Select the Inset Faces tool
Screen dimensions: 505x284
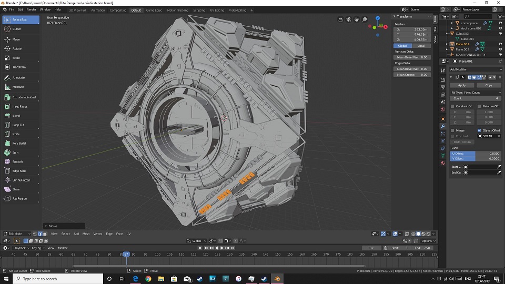pyautogui.click(x=21, y=107)
